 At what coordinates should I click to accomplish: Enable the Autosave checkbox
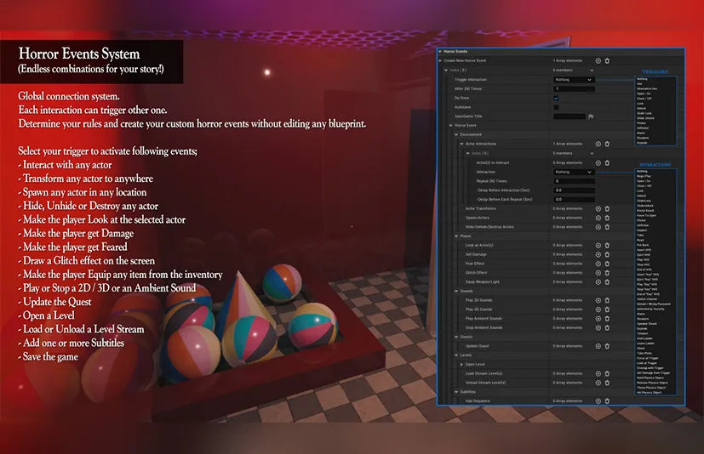(x=556, y=107)
